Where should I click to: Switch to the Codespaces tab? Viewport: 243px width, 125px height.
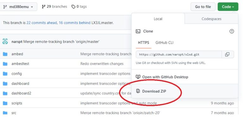coord(211,19)
